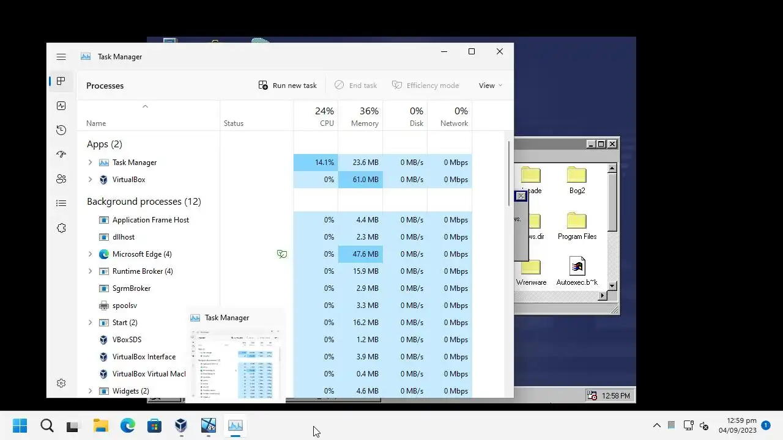Open the Autoexec.b~k file in VM

pos(577,272)
